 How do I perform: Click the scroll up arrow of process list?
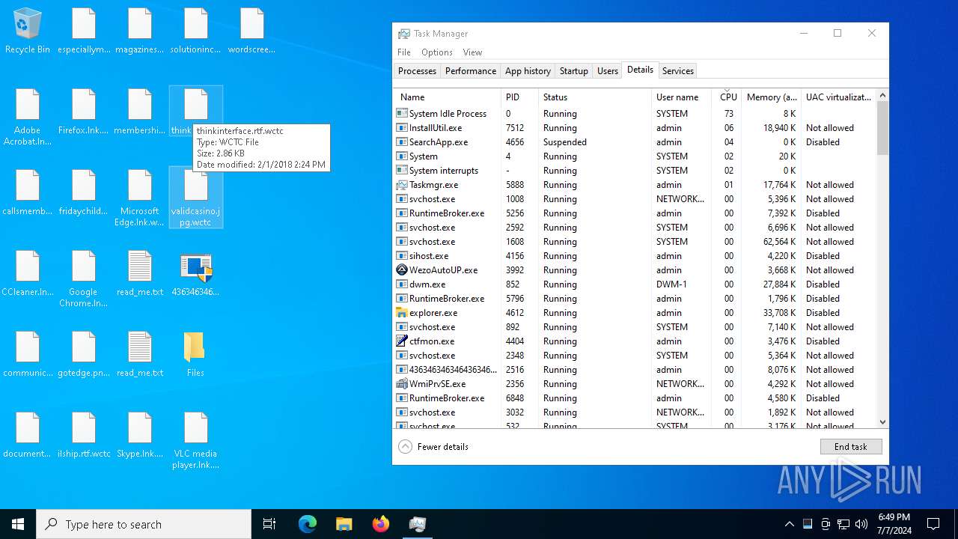(882, 95)
